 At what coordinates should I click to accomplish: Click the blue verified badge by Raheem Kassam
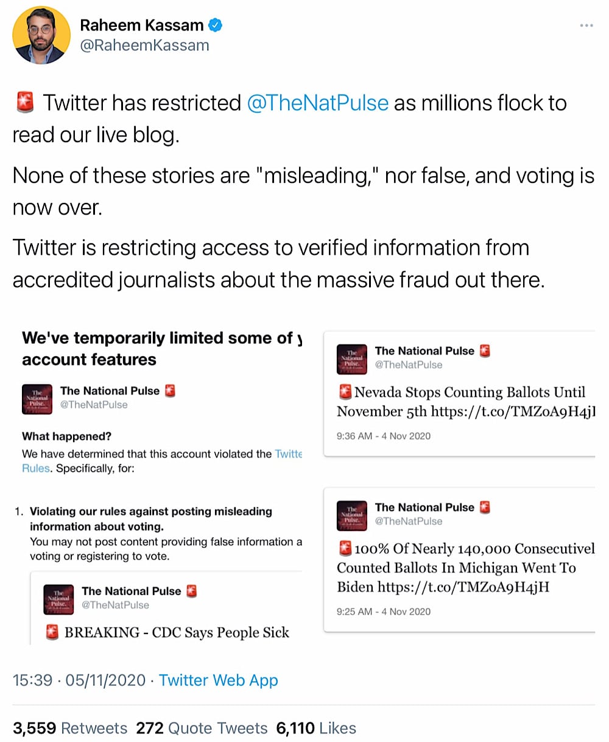coord(216,26)
